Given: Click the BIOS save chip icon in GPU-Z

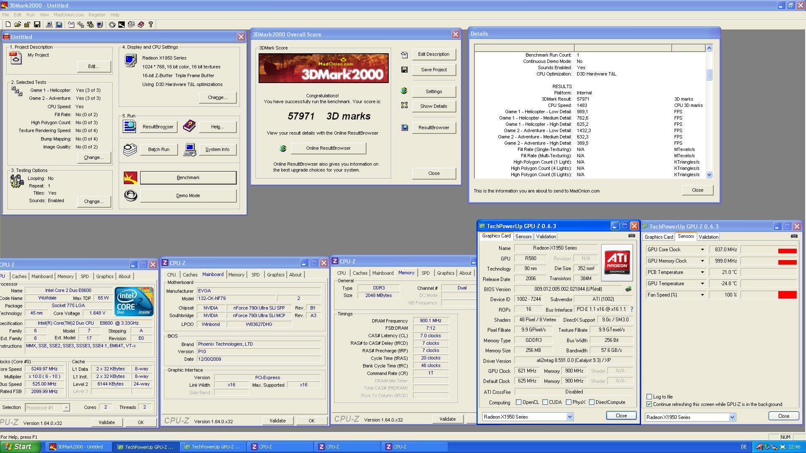Looking at the screenshot, I should (x=628, y=289).
